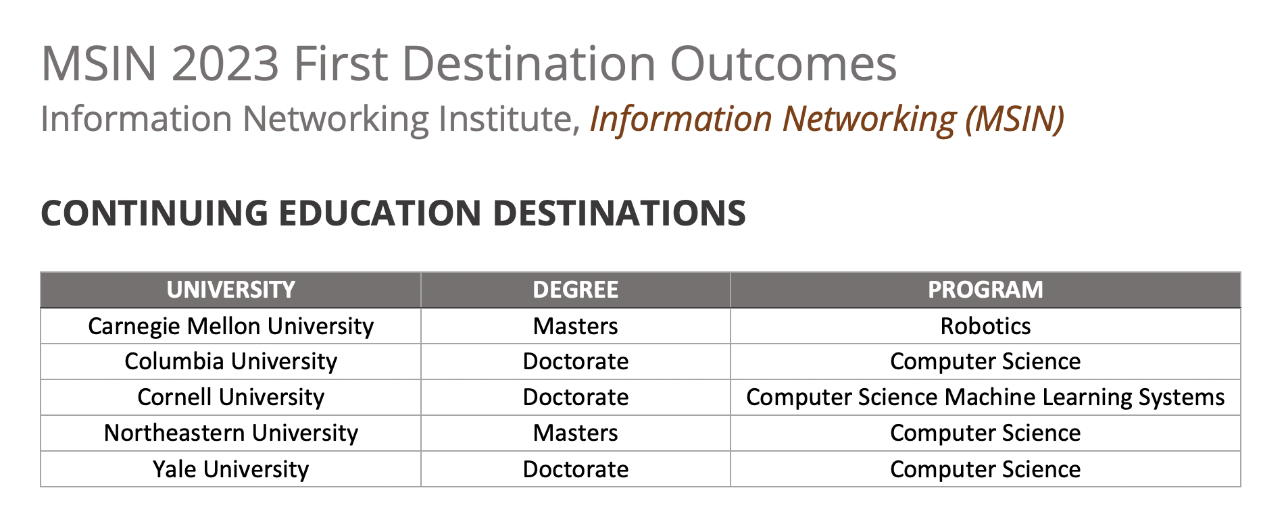Select the PROGRAM column header

point(985,290)
